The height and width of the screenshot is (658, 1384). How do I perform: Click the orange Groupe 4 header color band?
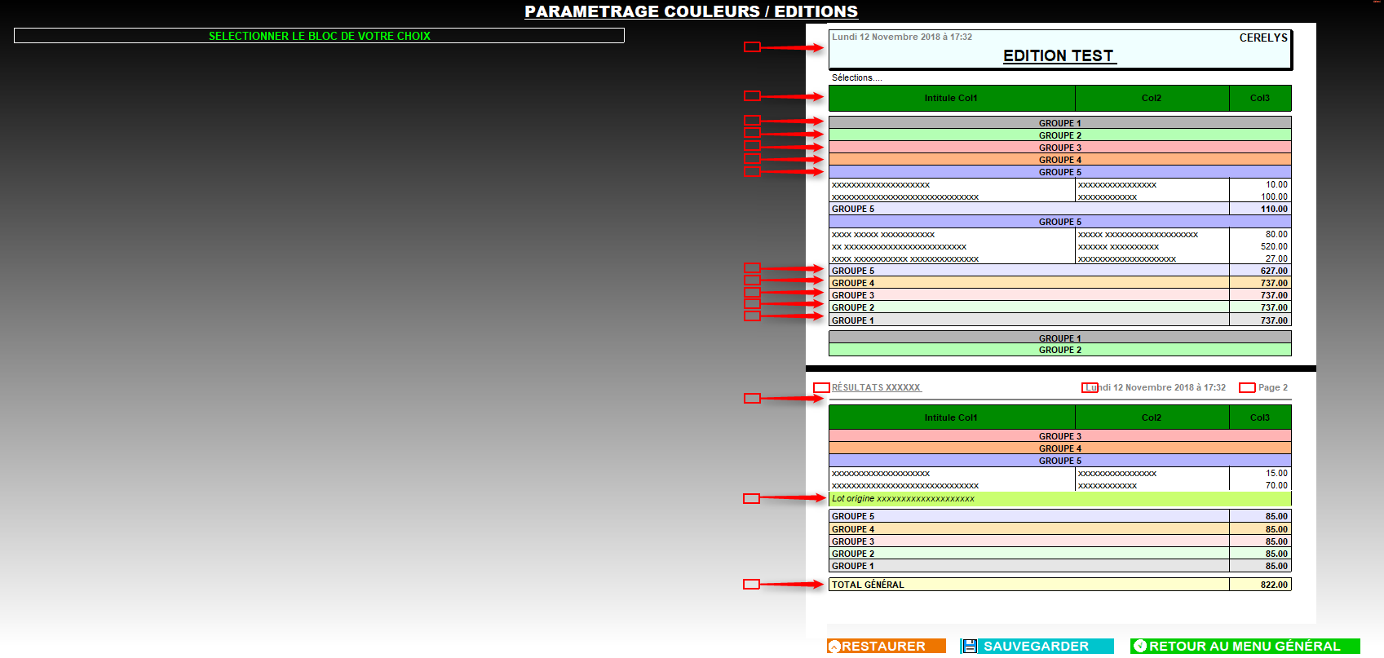(x=1059, y=160)
